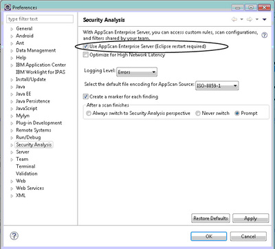
Task: Enable Optimize for High Network Latency
Action: pos(86,55)
